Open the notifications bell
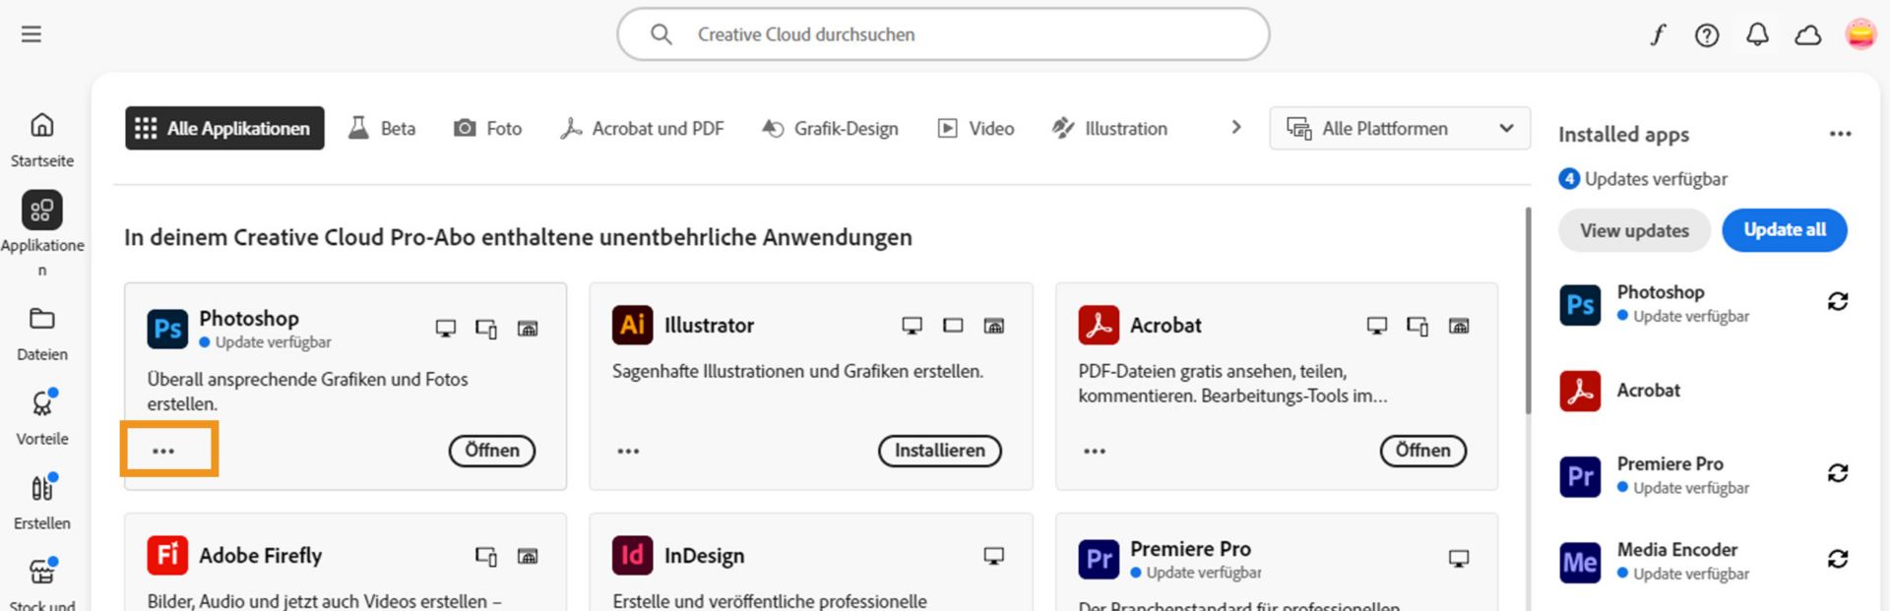This screenshot has height=611, width=1890. click(x=1757, y=35)
